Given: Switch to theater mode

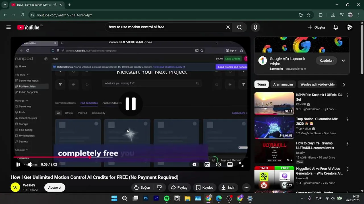Looking at the screenshot, I should pyautogui.click(x=230, y=164).
